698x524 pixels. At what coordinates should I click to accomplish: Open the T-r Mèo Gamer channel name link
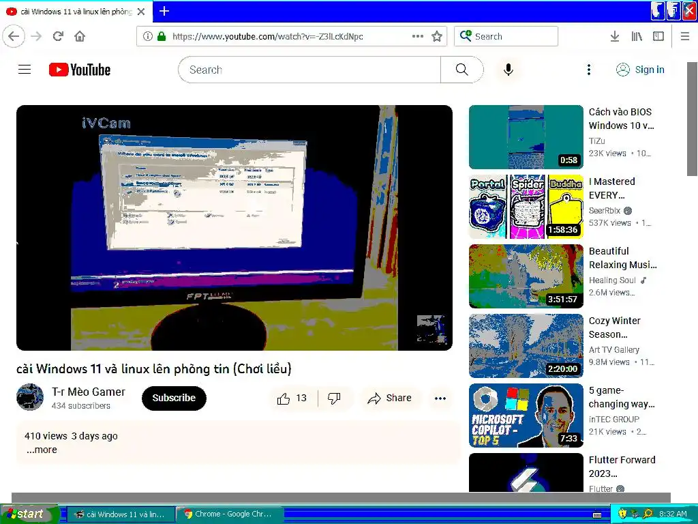(x=88, y=392)
